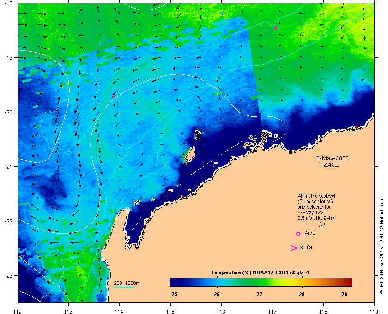Click the Argo float marker near 117E

point(275,28)
